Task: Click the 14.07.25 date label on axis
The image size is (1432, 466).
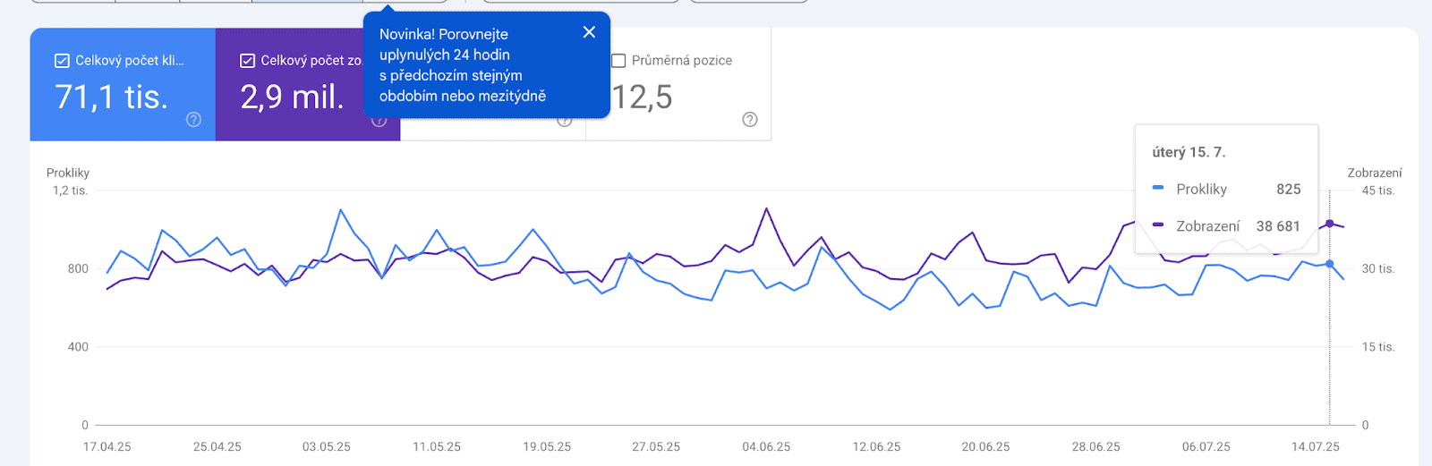Action: pyautogui.click(x=1315, y=446)
